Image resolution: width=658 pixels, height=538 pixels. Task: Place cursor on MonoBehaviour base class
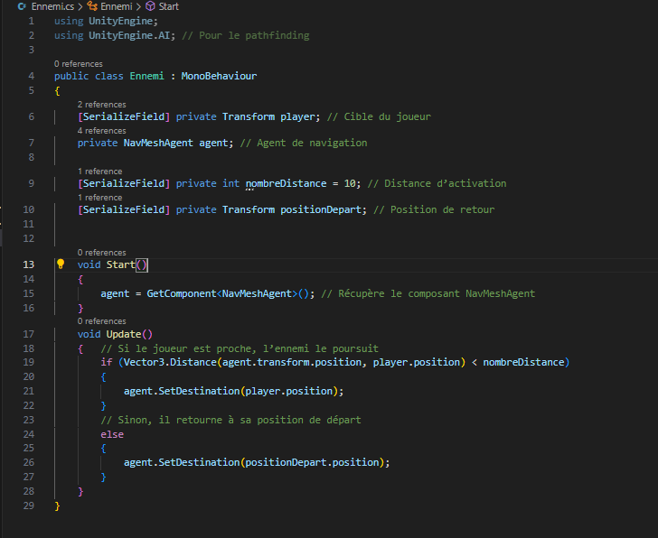[219, 76]
